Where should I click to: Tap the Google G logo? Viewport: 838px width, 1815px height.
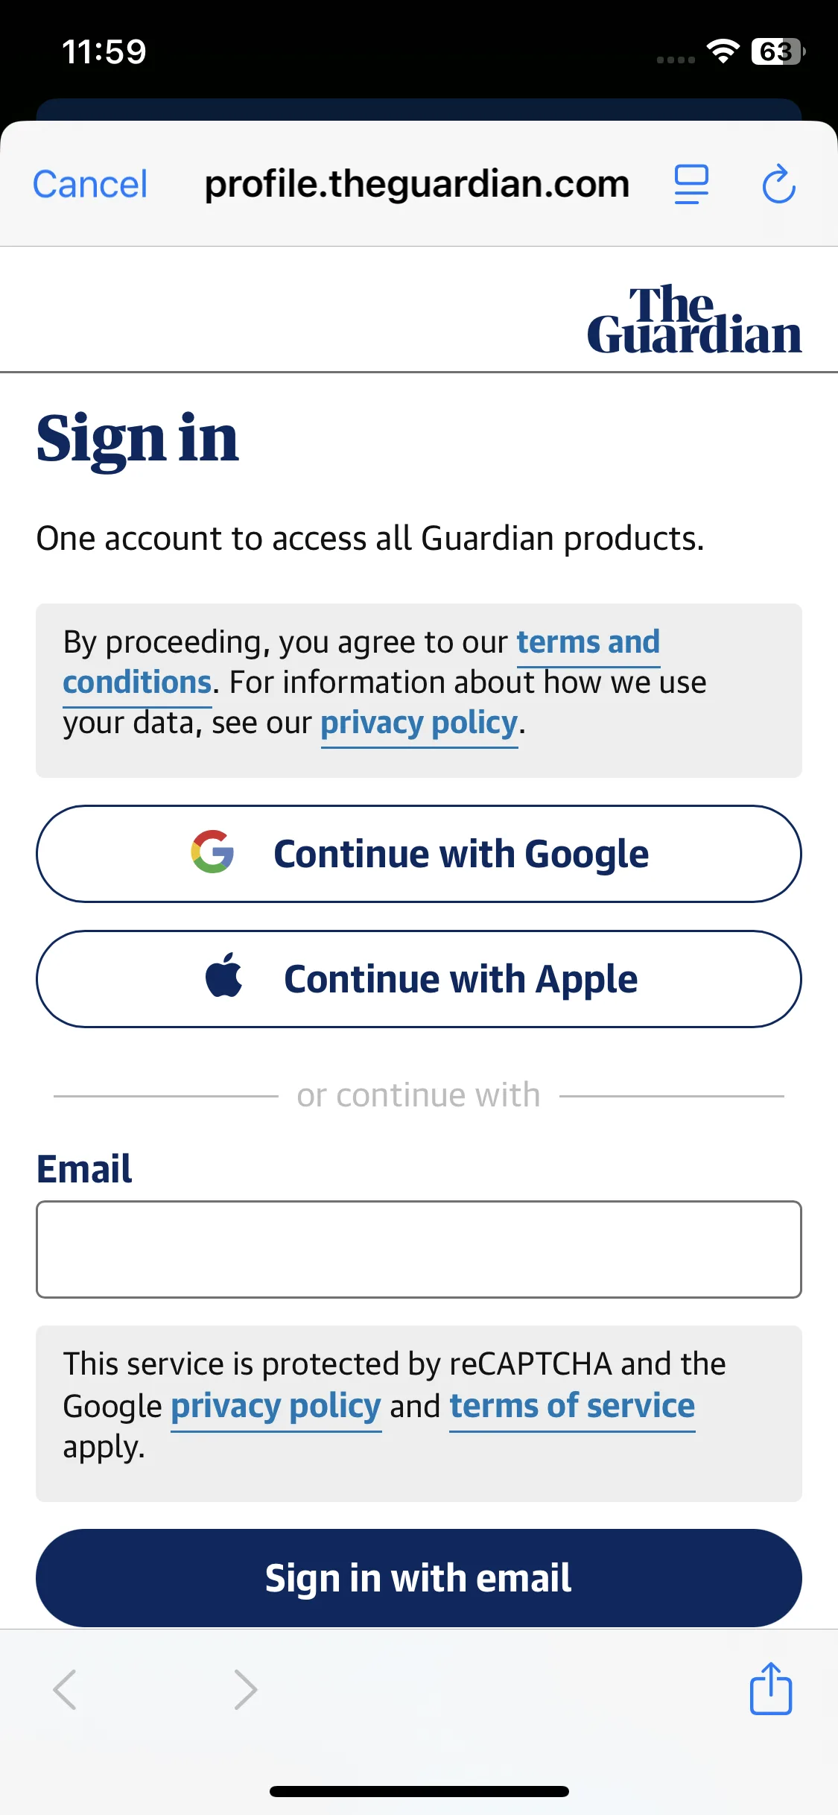(x=213, y=852)
